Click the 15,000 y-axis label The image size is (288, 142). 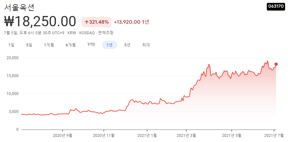(13, 76)
